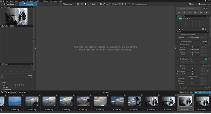Open the File menu
Image resolution: width=211 pixels, height=114 pixels.
[7, 1]
